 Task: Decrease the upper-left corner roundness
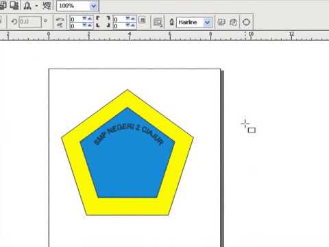pyautogui.click(x=84, y=19)
